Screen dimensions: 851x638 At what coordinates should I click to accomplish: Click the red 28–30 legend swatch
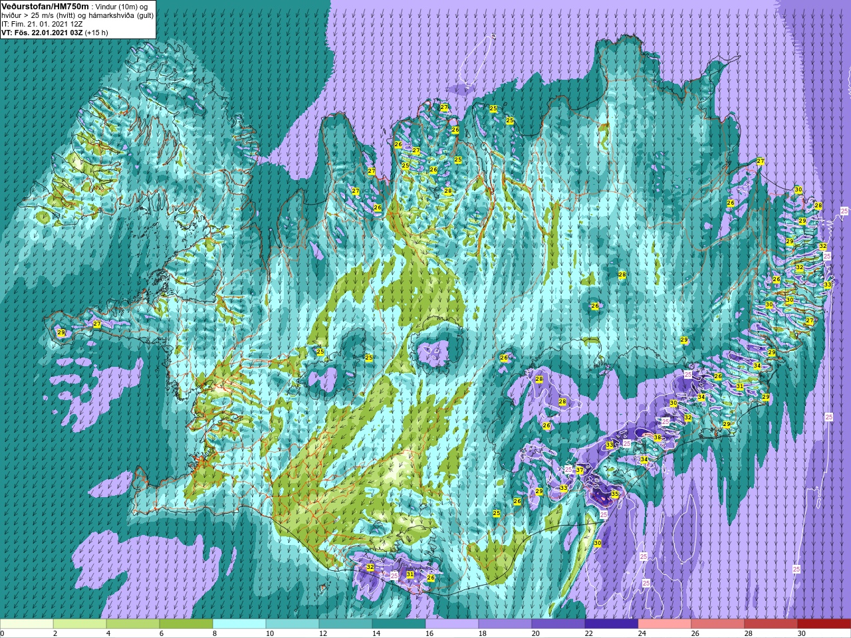[771, 624]
